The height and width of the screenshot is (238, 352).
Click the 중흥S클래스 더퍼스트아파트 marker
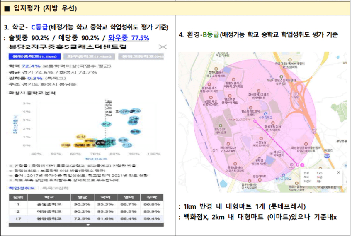[x=235, y=164]
